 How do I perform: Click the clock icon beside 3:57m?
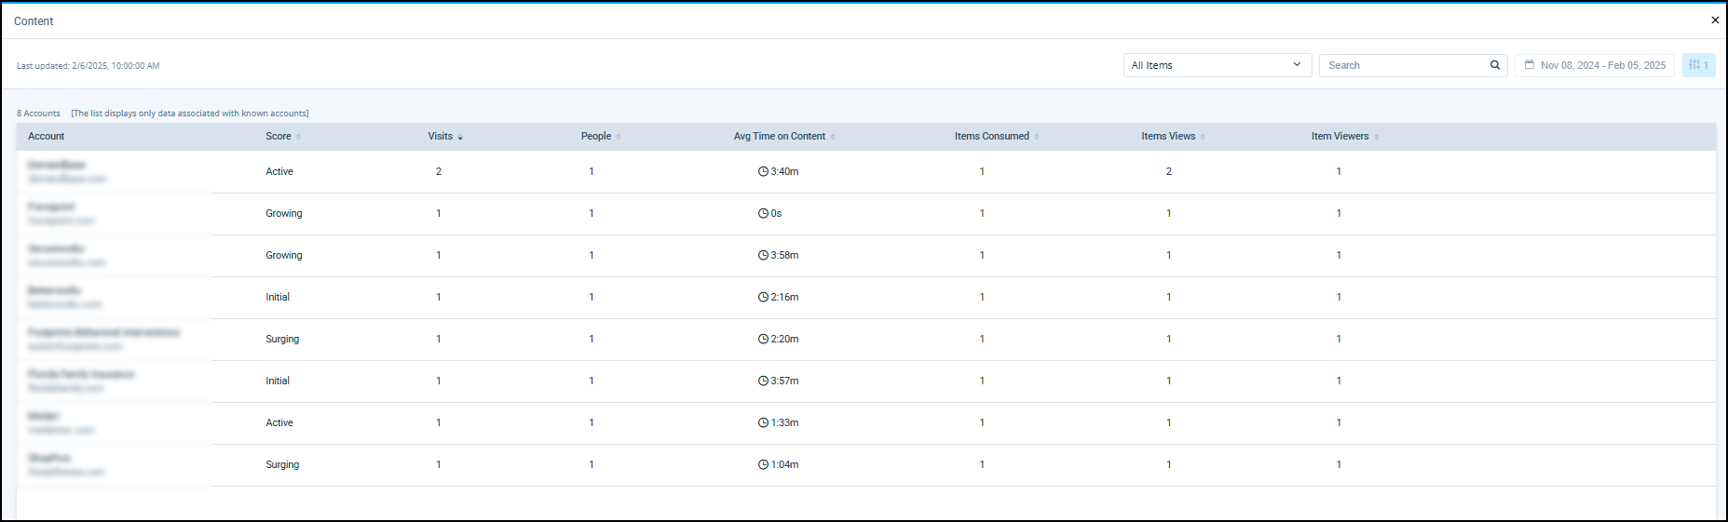coord(763,381)
